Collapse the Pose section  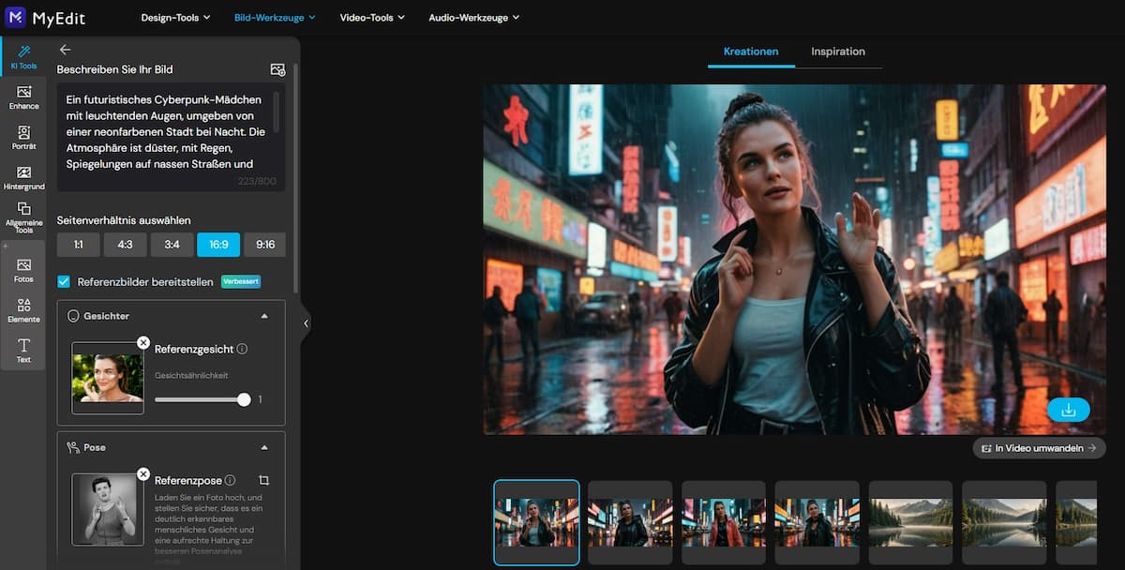264,447
